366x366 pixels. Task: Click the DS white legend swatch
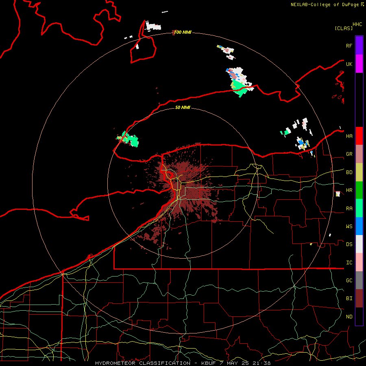(359, 244)
